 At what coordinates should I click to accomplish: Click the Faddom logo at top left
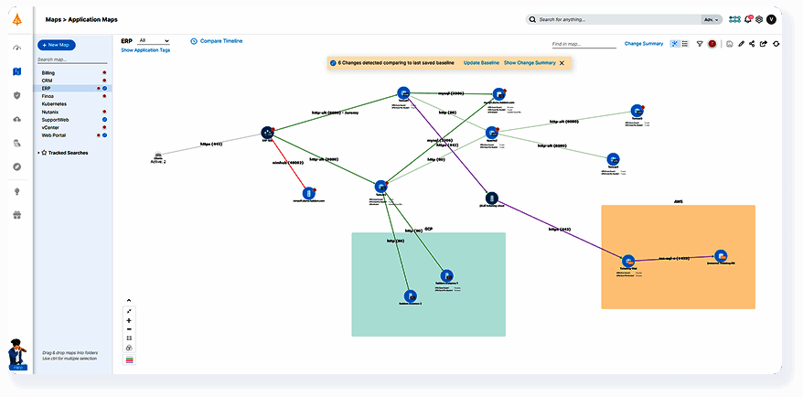[x=16, y=20]
